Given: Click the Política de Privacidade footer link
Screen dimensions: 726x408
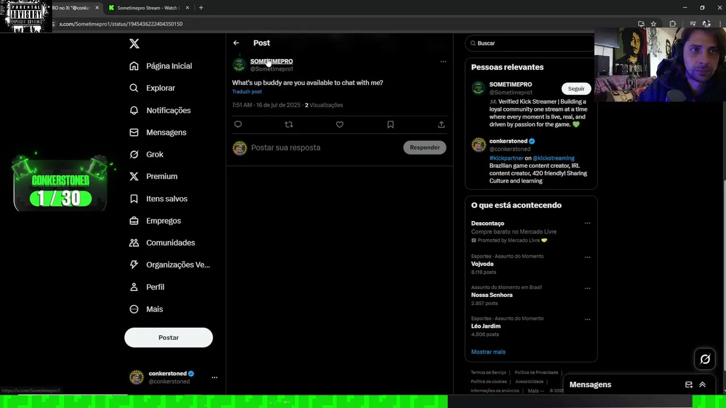Looking at the screenshot, I should click(x=537, y=372).
